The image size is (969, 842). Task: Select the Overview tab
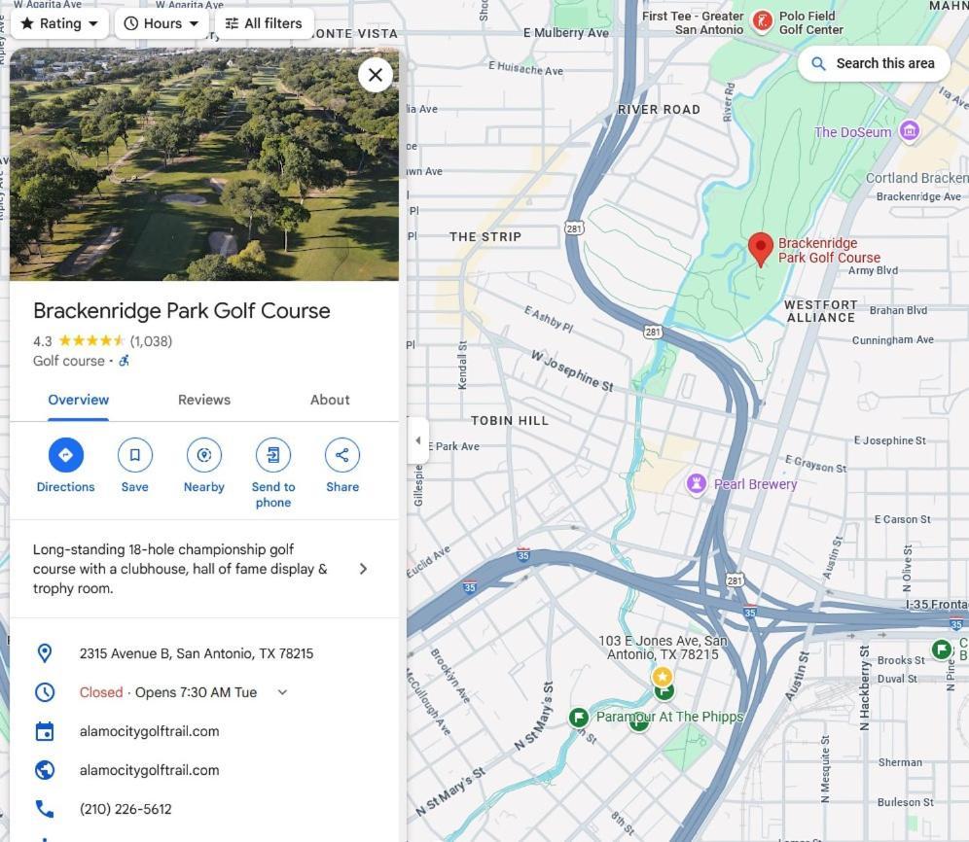(x=79, y=400)
